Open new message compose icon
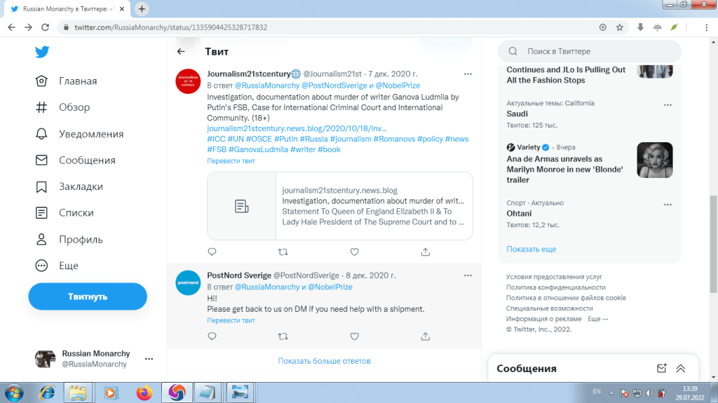Viewport: 718px width, 403px height. click(661, 369)
